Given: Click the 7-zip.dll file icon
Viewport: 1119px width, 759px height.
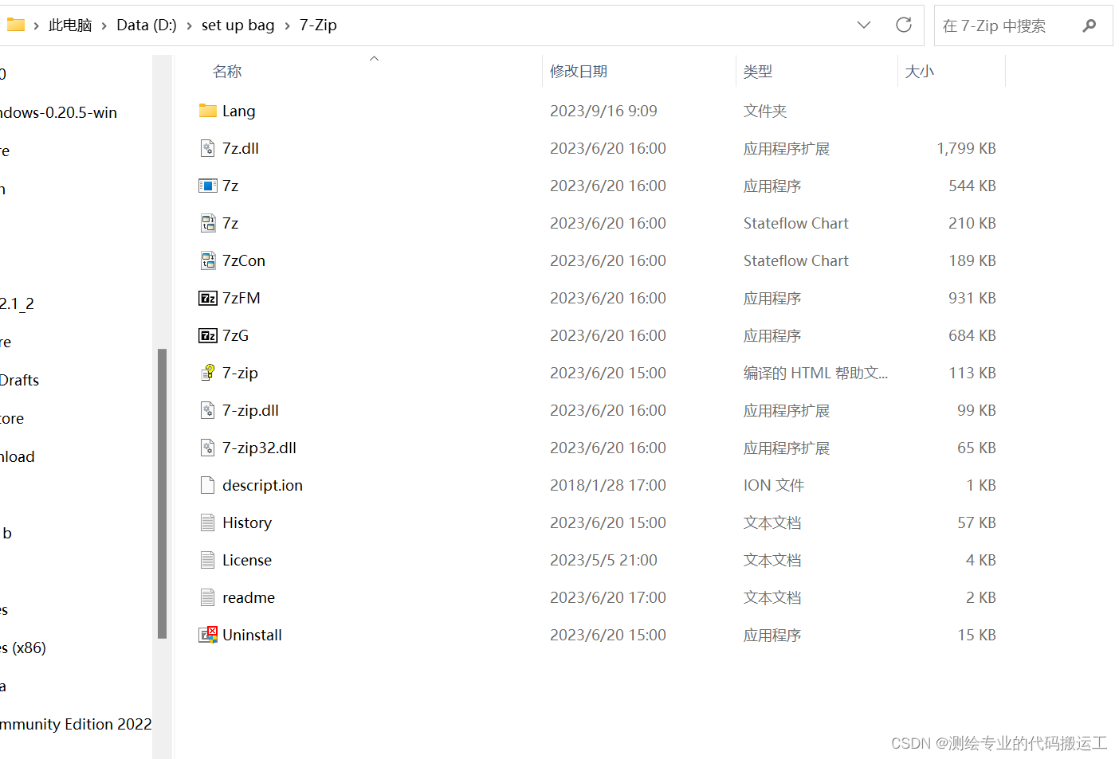Looking at the screenshot, I should click(207, 410).
